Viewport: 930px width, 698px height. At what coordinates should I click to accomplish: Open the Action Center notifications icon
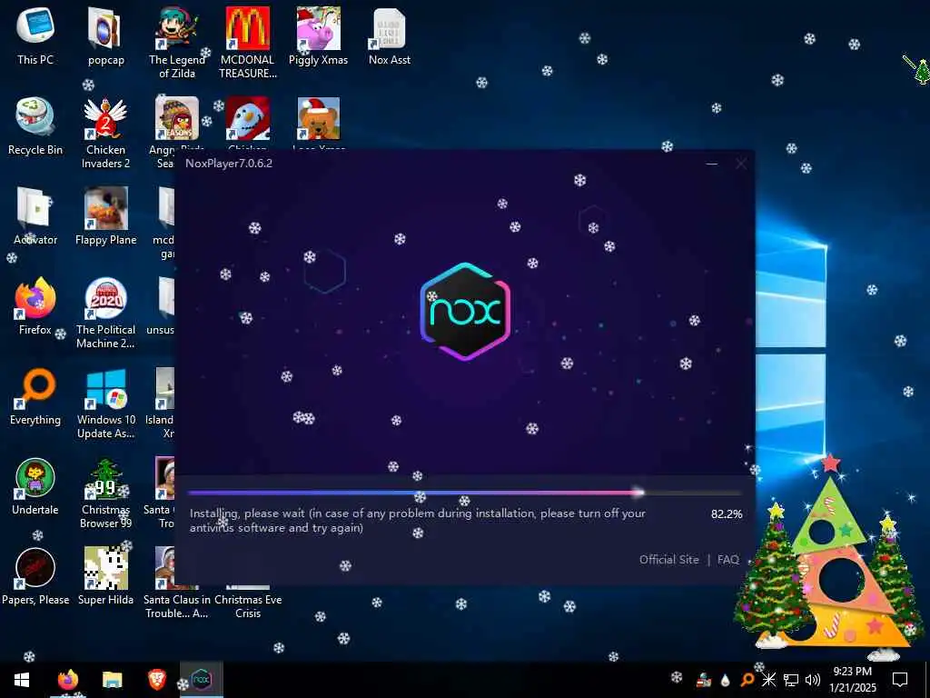(x=900, y=680)
